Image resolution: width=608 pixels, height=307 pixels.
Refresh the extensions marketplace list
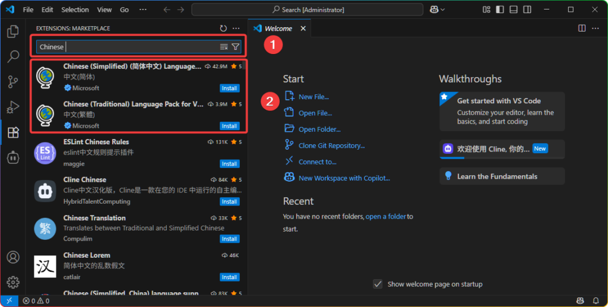click(223, 29)
